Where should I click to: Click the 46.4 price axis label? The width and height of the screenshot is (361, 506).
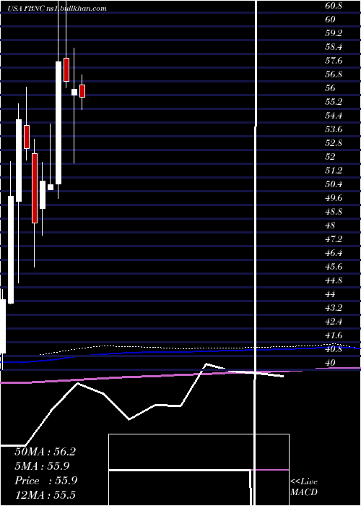coord(334,253)
